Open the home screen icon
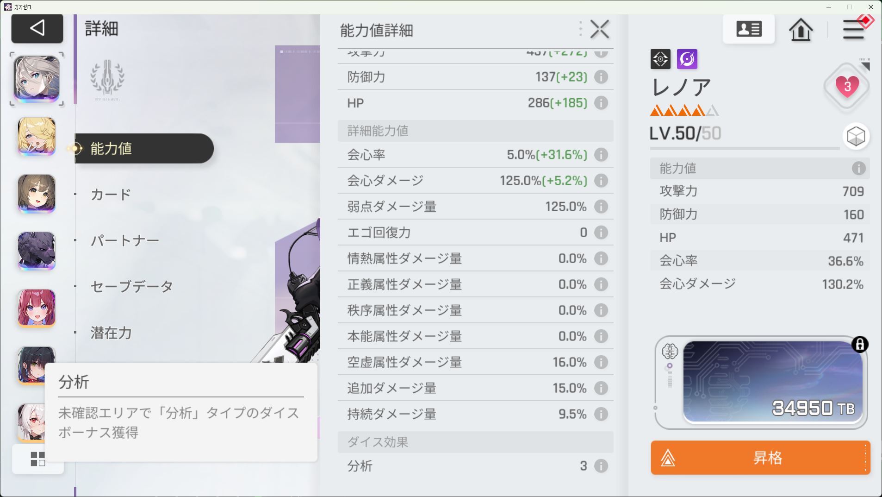 [x=801, y=30]
